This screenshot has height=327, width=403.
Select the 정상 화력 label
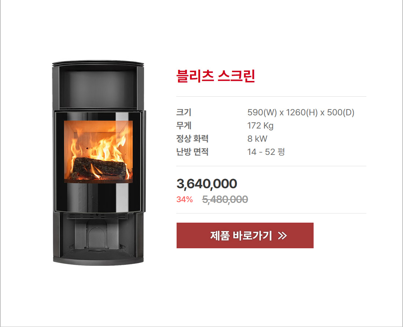click(192, 139)
